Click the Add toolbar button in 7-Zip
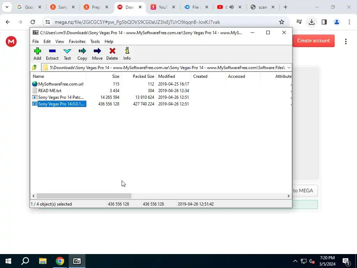357x268 pixels. point(37,54)
